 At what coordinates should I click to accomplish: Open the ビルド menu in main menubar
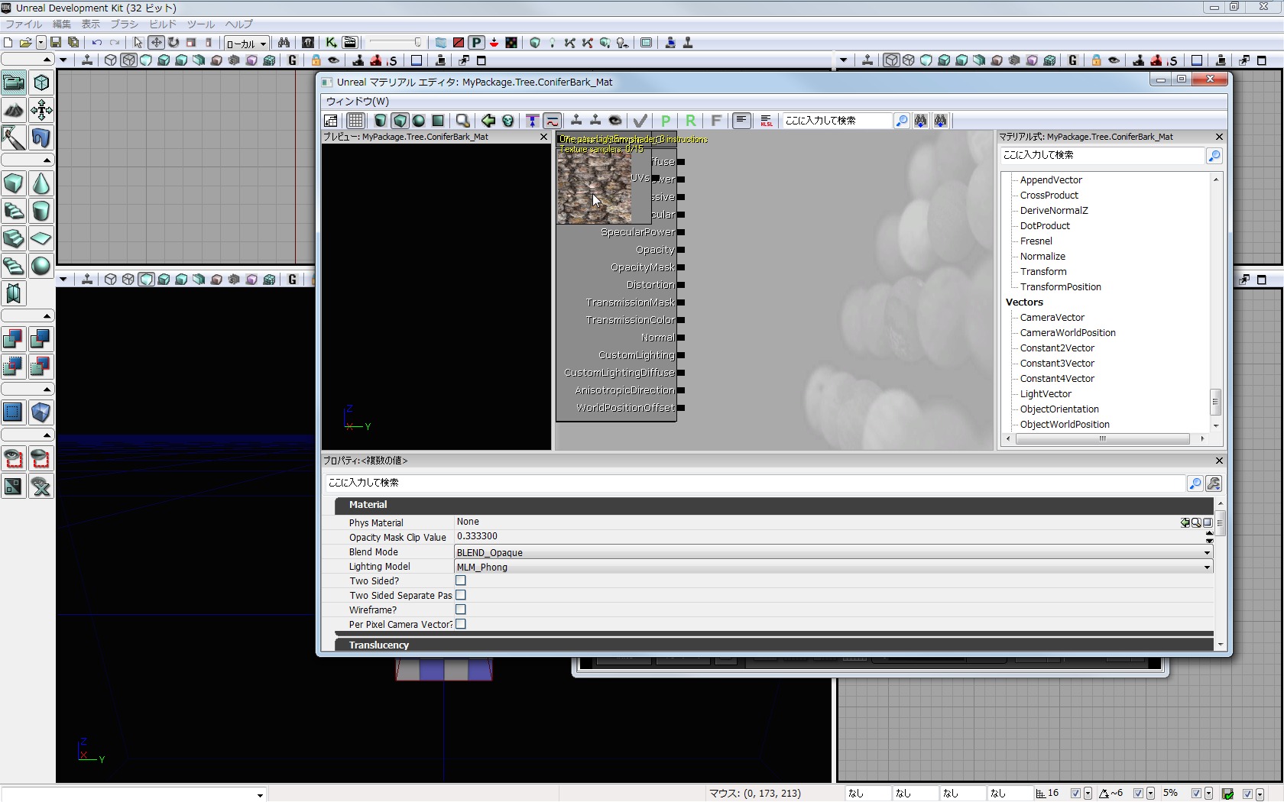coord(163,24)
